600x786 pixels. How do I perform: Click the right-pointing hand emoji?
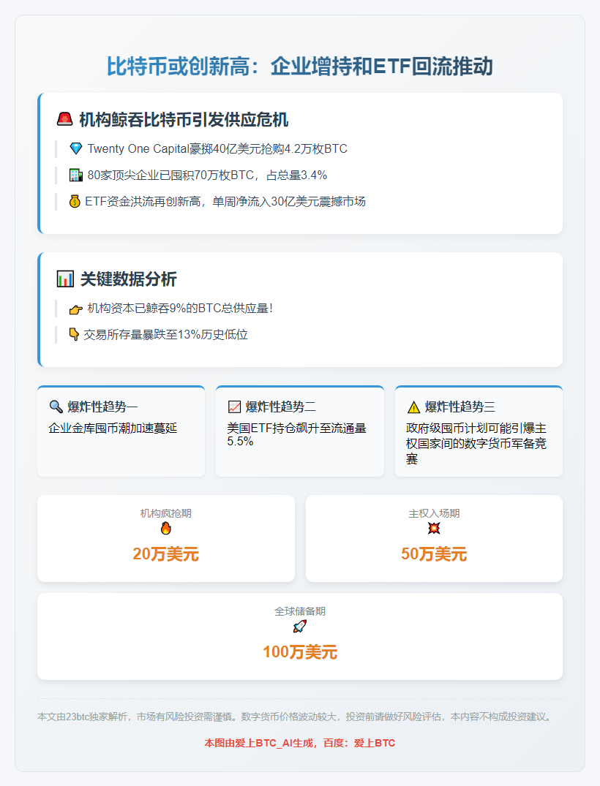[x=76, y=309]
